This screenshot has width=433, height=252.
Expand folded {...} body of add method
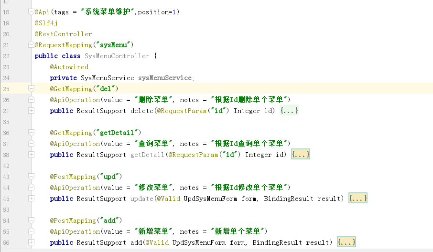[346, 242]
